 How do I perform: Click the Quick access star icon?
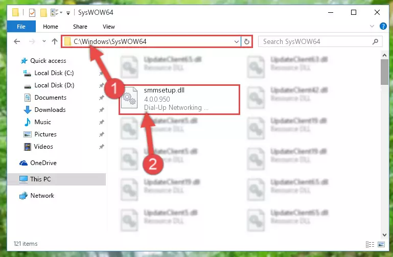point(24,61)
